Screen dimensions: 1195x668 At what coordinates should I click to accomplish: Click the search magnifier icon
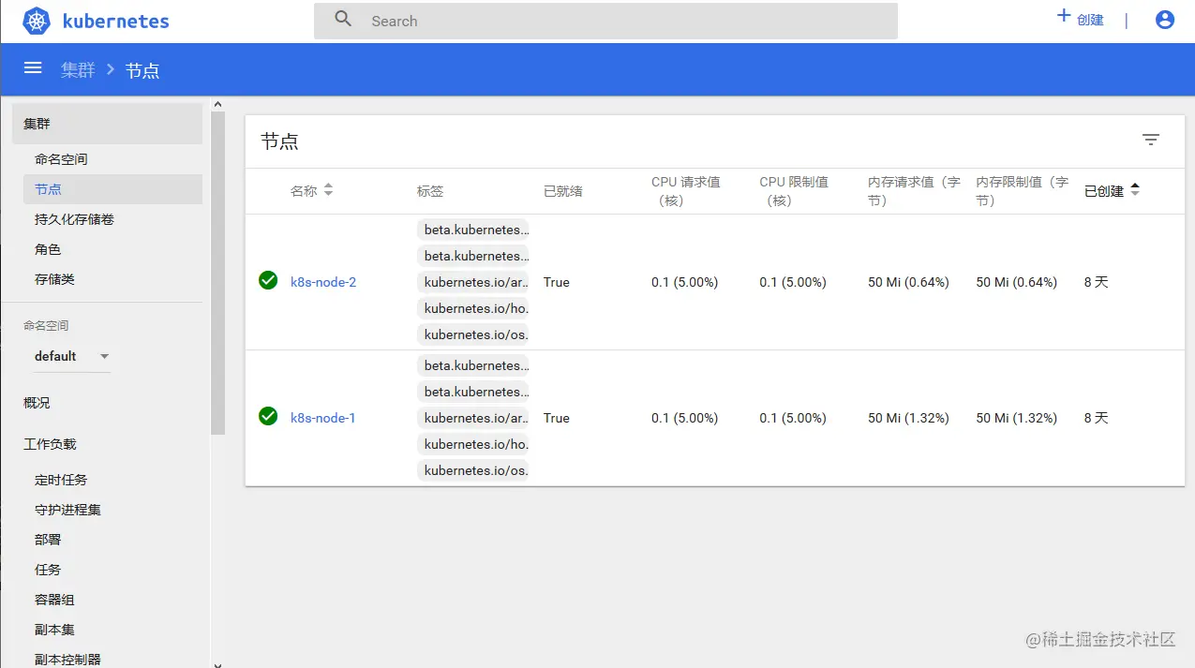point(343,20)
